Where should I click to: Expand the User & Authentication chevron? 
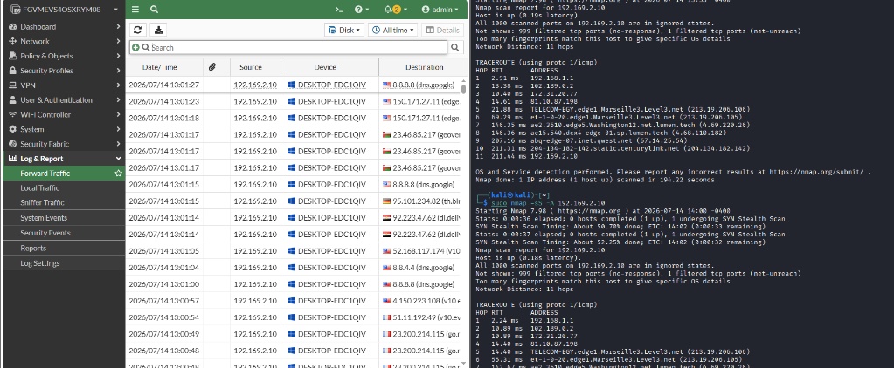pos(118,100)
